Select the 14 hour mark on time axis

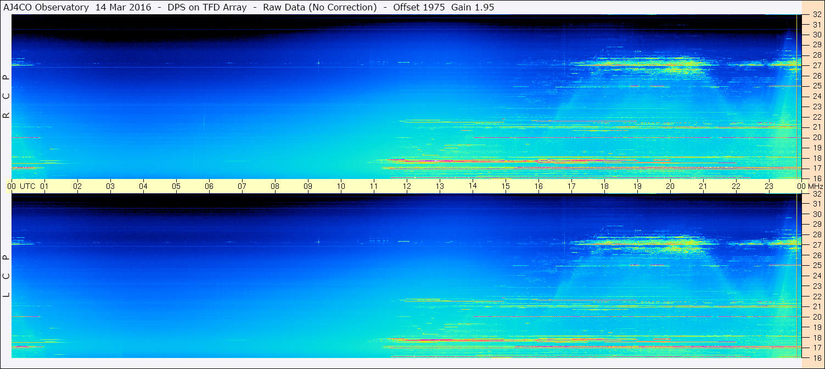pos(473,186)
